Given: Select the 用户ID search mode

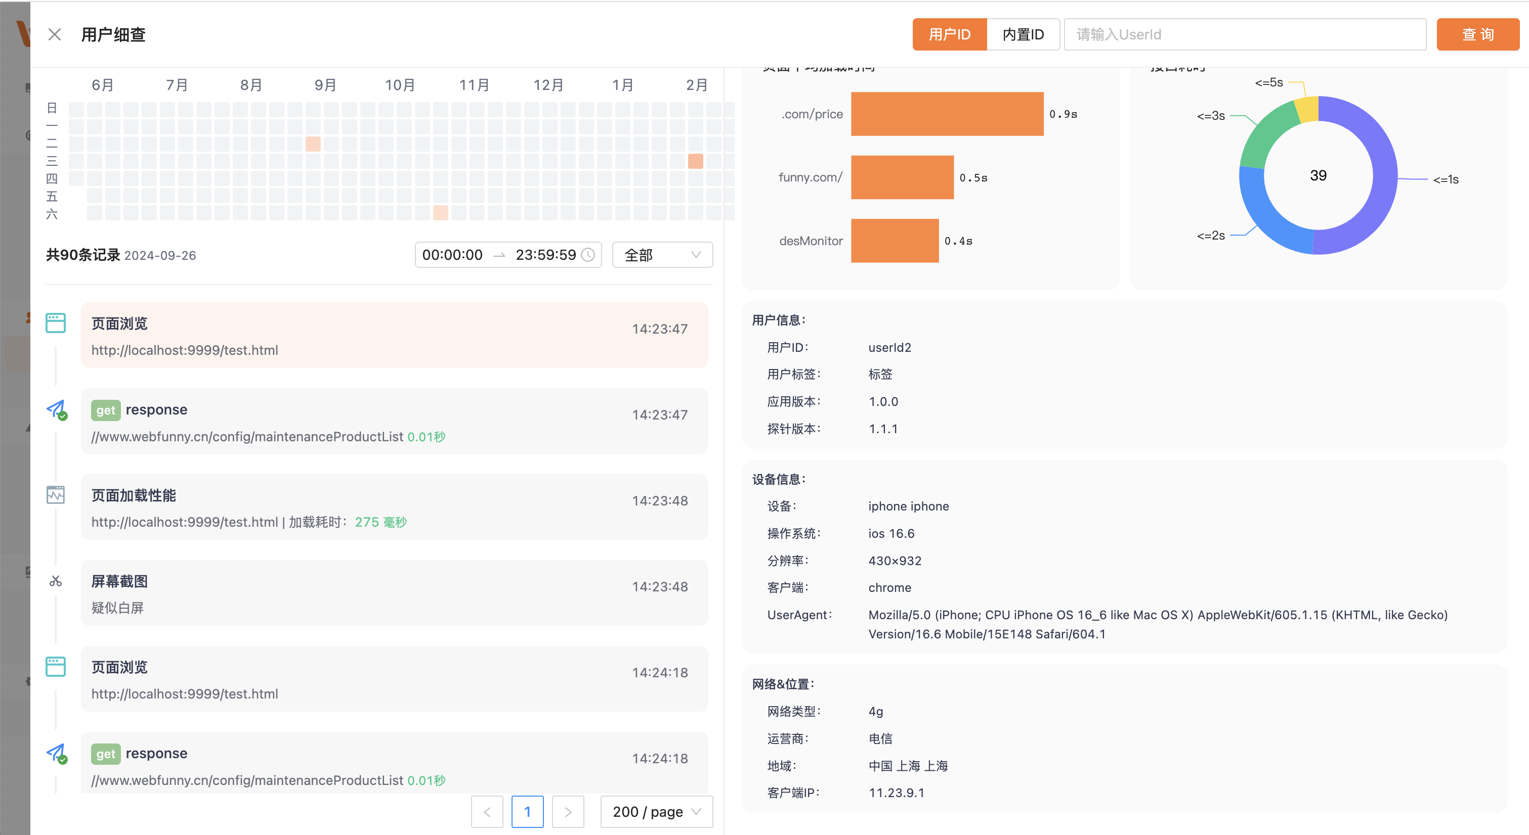Looking at the screenshot, I should pos(949,34).
